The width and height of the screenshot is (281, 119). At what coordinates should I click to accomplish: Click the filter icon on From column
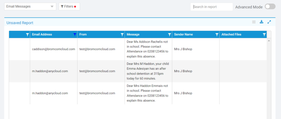(x=122, y=35)
